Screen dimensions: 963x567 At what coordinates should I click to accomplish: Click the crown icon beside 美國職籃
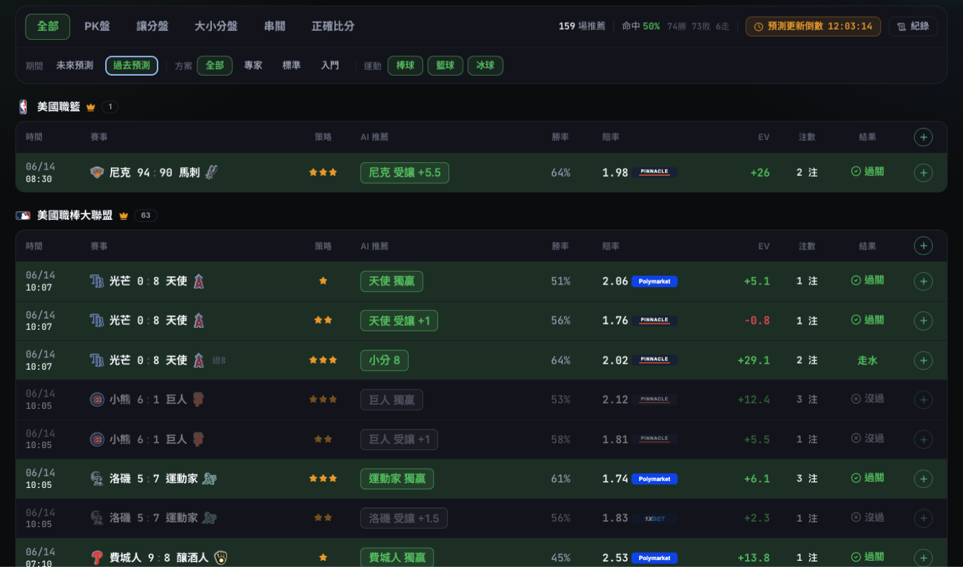coord(91,107)
